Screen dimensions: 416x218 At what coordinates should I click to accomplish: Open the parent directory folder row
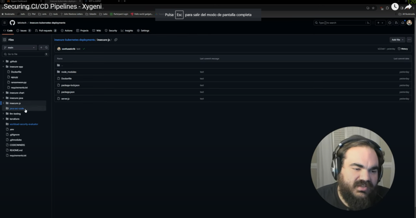pos(233,65)
